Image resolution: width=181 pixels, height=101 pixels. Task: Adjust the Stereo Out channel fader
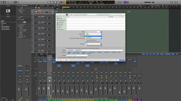pyautogui.click(x=134, y=88)
